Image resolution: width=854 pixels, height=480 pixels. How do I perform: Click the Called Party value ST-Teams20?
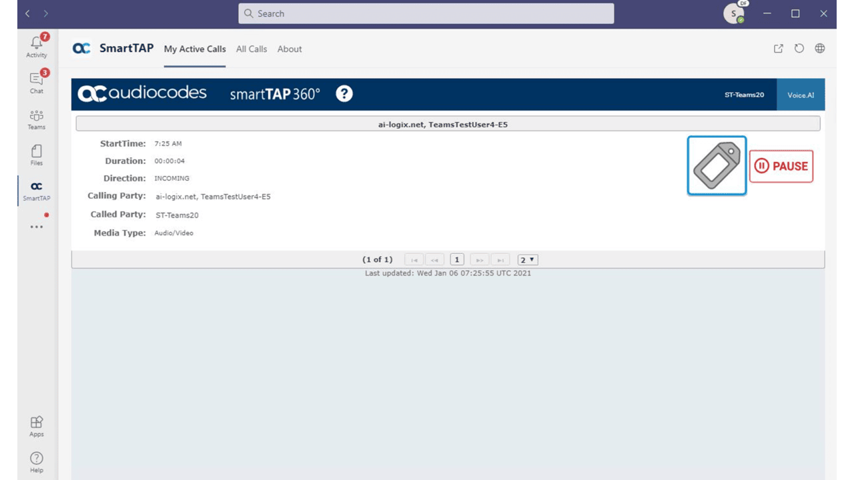[x=177, y=215]
